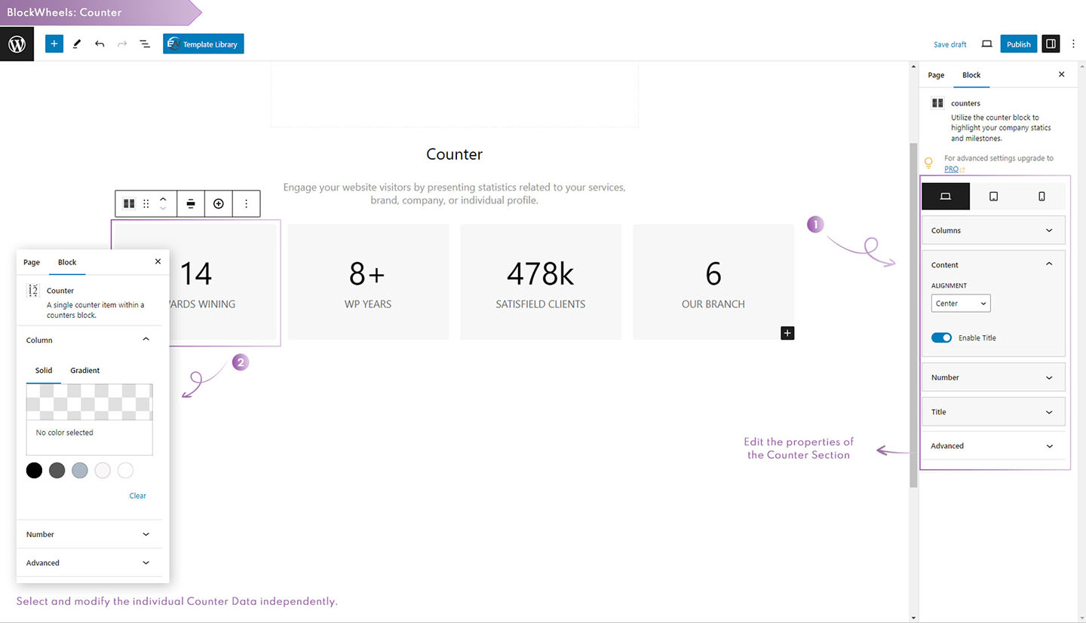1086x623 pixels.
Task: Click the Publish button
Action: pyautogui.click(x=1018, y=44)
